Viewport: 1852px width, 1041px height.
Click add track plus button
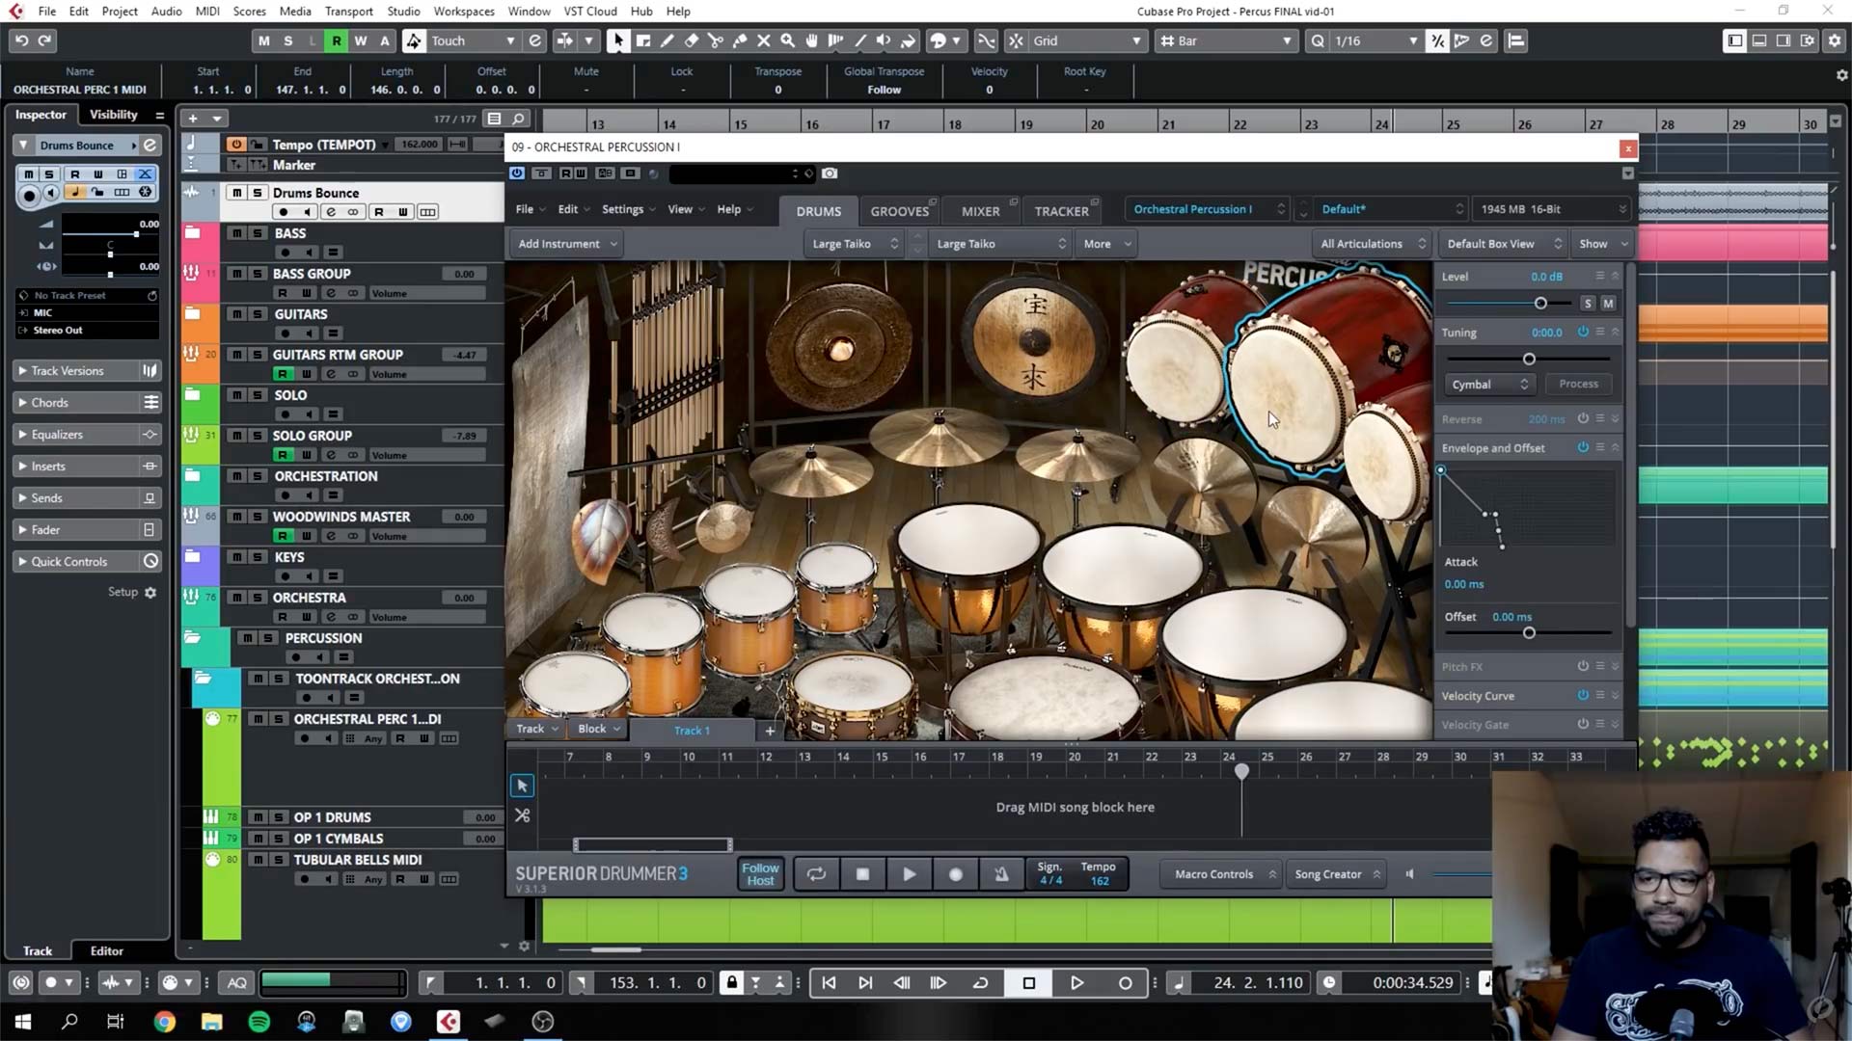(x=193, y=119)
